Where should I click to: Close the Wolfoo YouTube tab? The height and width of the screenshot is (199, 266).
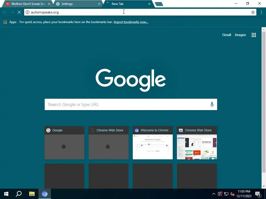pyautogui.click(x=49, y=4)
